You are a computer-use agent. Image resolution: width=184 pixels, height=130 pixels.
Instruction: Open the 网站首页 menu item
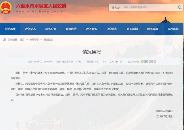coord(10,29)
